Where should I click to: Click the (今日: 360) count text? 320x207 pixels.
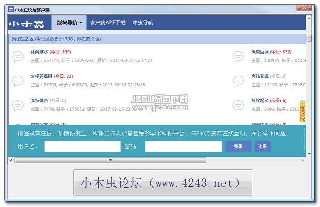pyautogui.click(x=60, y=52)
